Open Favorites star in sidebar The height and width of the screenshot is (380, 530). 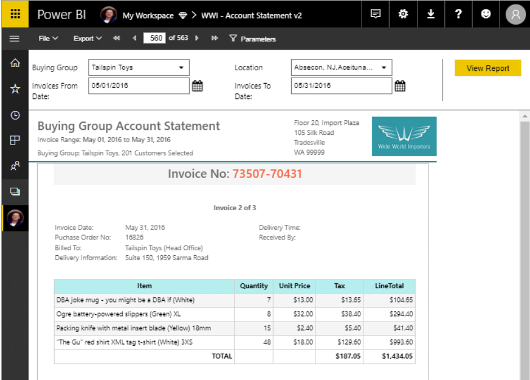(x=15, y=89)
